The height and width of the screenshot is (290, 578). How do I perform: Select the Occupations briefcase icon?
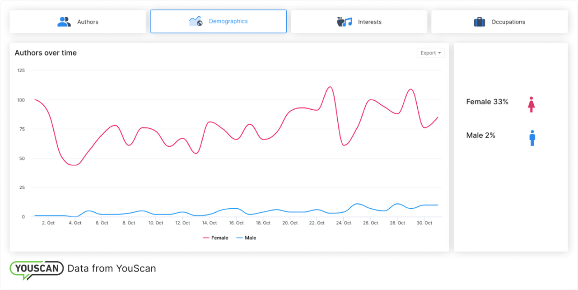pyautogui.click(x=480, y=21)
